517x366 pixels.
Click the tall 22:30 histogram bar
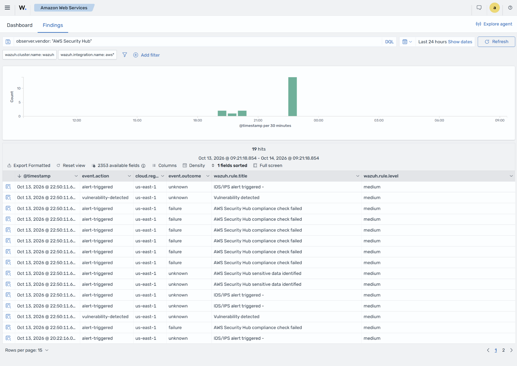(x=293, y=97)
